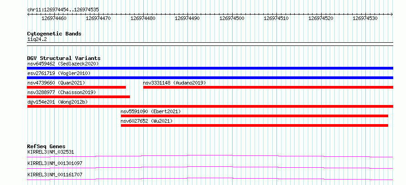This screenshot has height=185, width=406.
Task: Open the nsv6459462 (Sedlazeck2020) variant label
Action: point(63,64)
